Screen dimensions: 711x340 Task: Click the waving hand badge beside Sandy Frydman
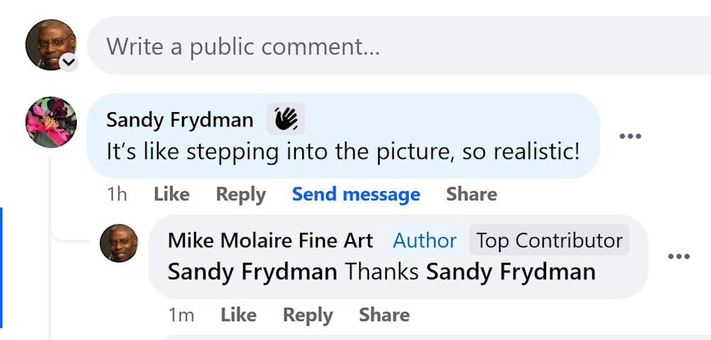coord(286,119)
